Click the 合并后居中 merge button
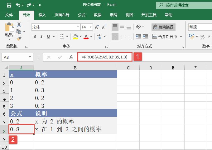212x150 pixels. (167, 37)
